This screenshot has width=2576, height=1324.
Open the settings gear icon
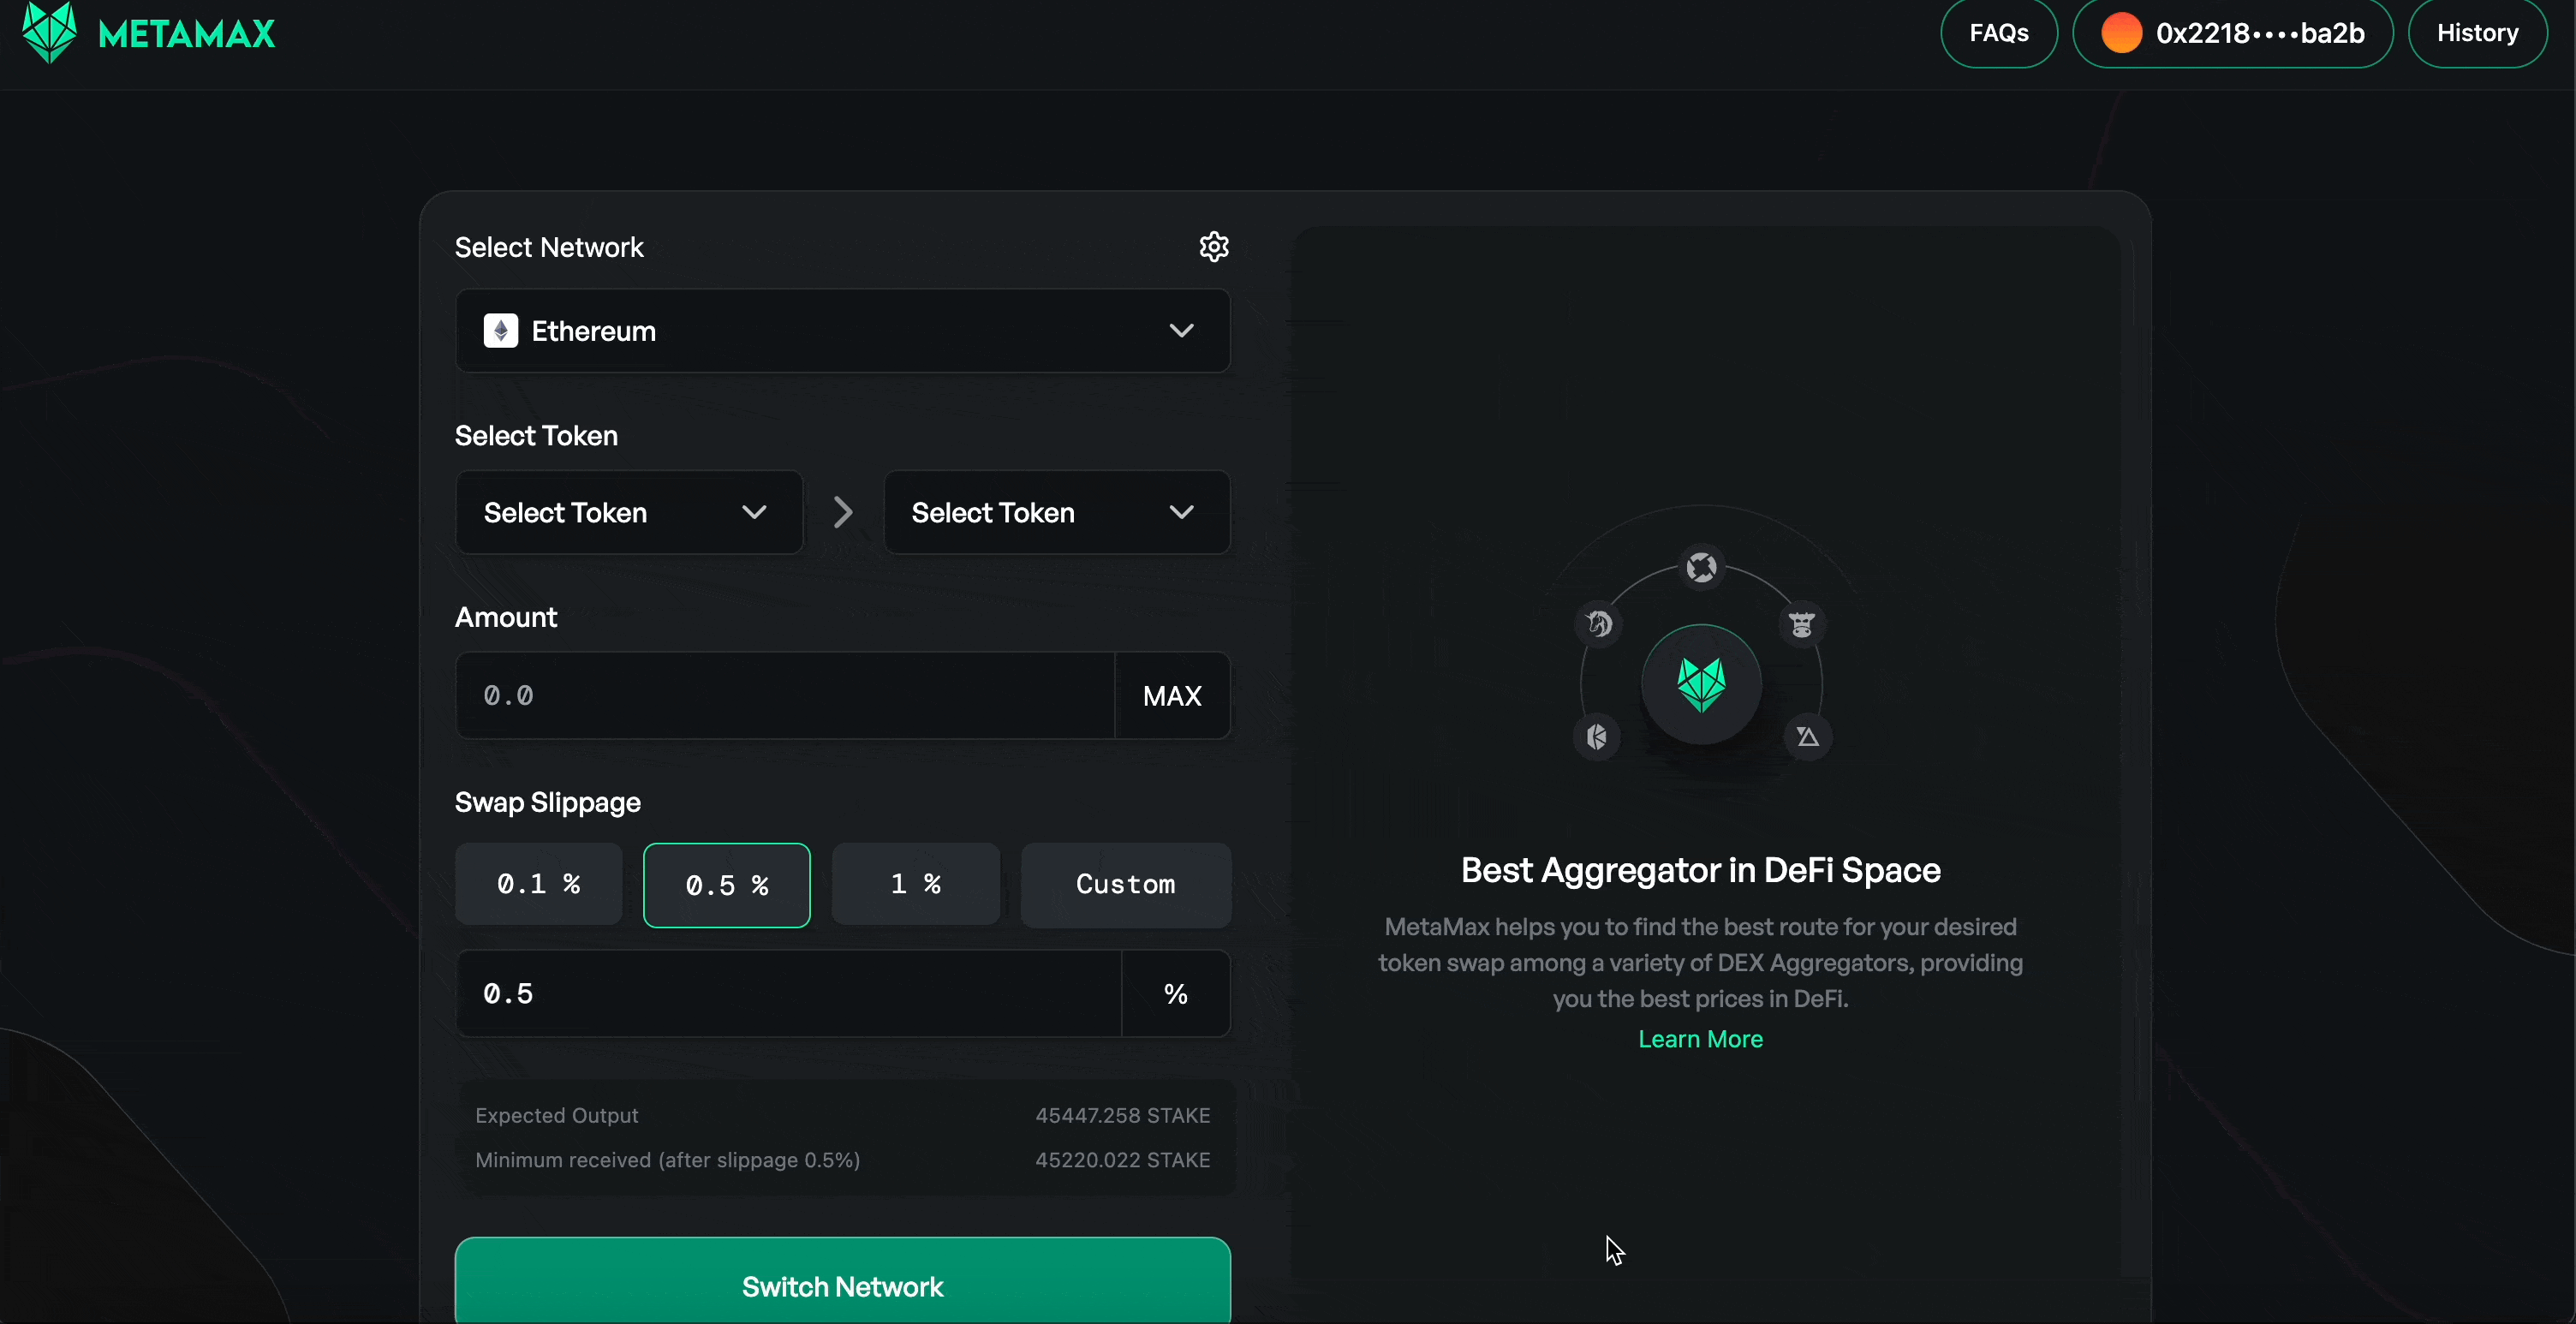point(1213,247)
